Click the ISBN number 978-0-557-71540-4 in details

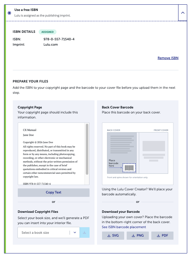pos(59,39)
